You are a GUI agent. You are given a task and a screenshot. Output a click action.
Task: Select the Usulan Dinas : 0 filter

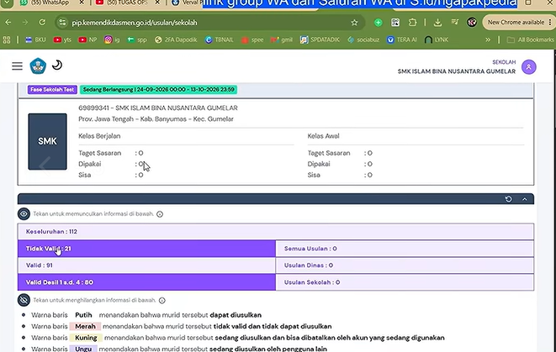[x=405, y=265]
